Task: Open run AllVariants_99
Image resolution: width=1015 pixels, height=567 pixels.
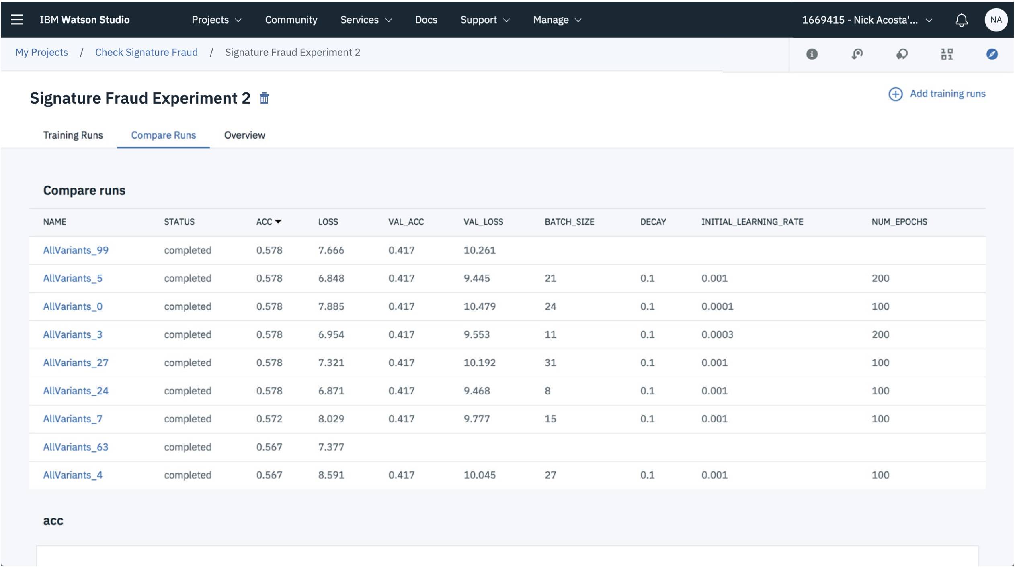Action: (x=76, y=250)
